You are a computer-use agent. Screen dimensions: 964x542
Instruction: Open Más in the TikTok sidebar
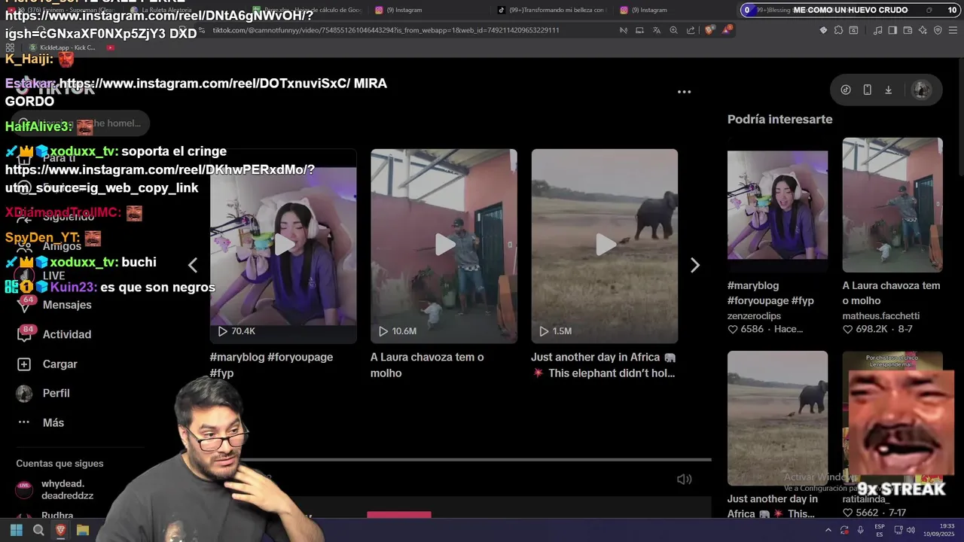coord(53,422)
